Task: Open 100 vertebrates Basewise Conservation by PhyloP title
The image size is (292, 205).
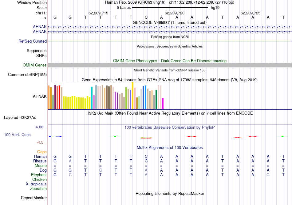Action: point(170,127)
